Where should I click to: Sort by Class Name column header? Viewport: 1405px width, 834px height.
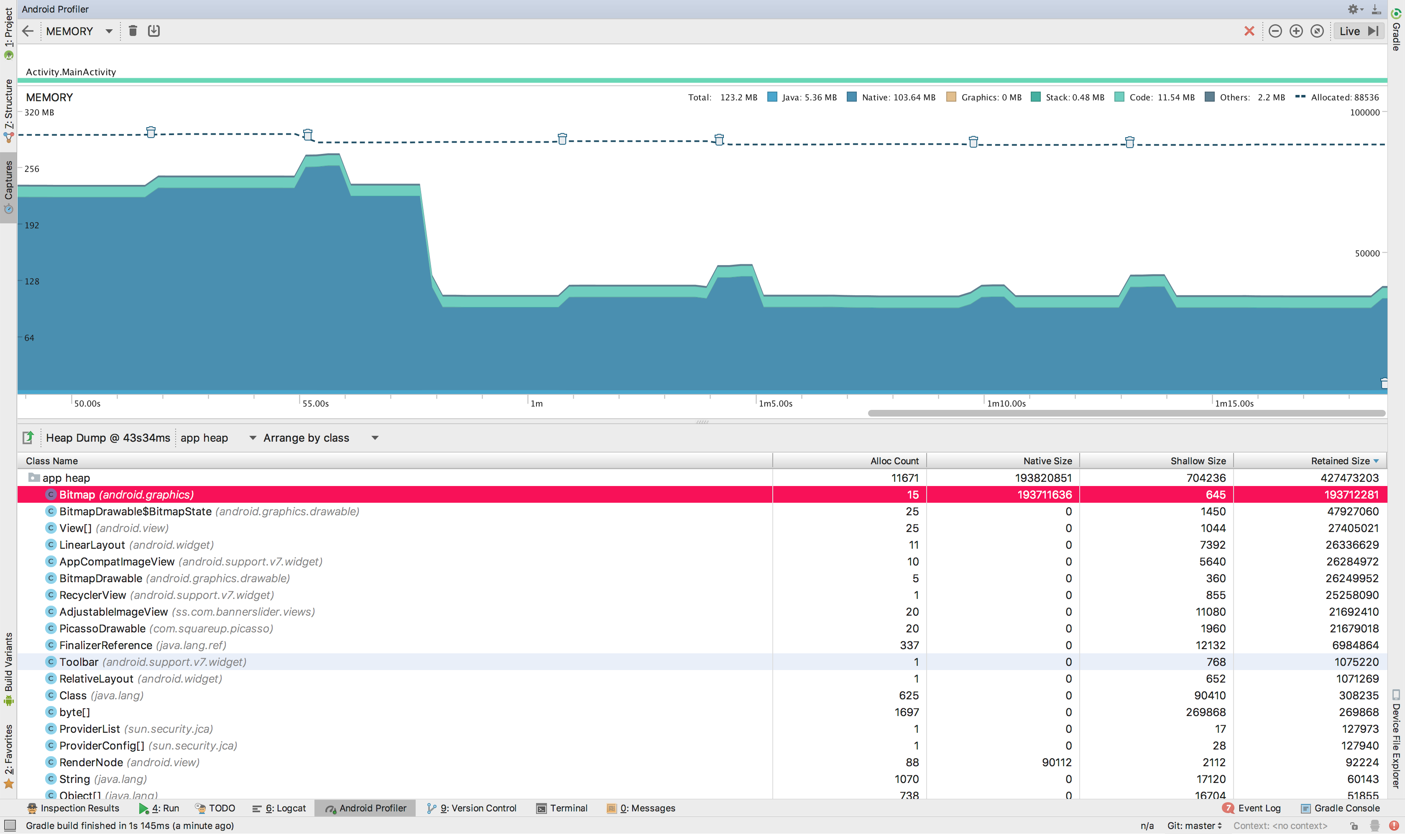click(x=394, y=461)
